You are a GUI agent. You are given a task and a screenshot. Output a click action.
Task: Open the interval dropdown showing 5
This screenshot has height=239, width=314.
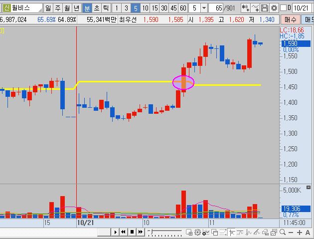204,8
